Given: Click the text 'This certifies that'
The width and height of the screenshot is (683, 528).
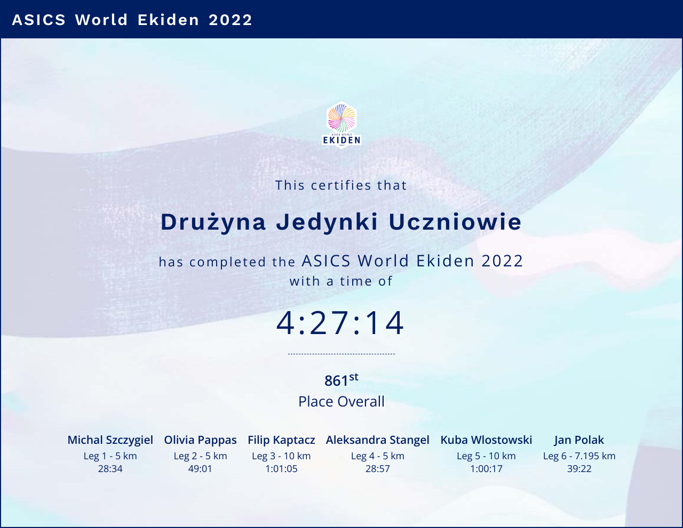Looking at the screenshot, I should 341,185.
